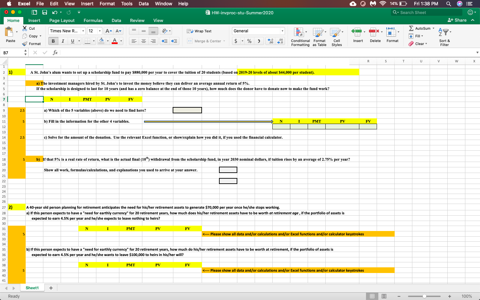Open Sort & Filter
The width and height of the screenshot is (480, 300).
point(444,37)
